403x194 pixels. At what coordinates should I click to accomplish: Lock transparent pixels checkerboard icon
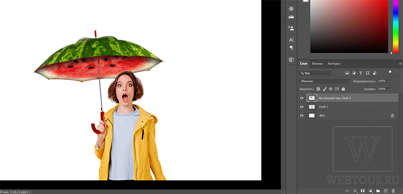pyautogui.click(x=318, y=89)
